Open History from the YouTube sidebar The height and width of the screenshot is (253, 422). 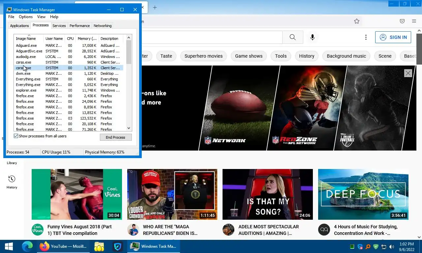tap(12, 182)
